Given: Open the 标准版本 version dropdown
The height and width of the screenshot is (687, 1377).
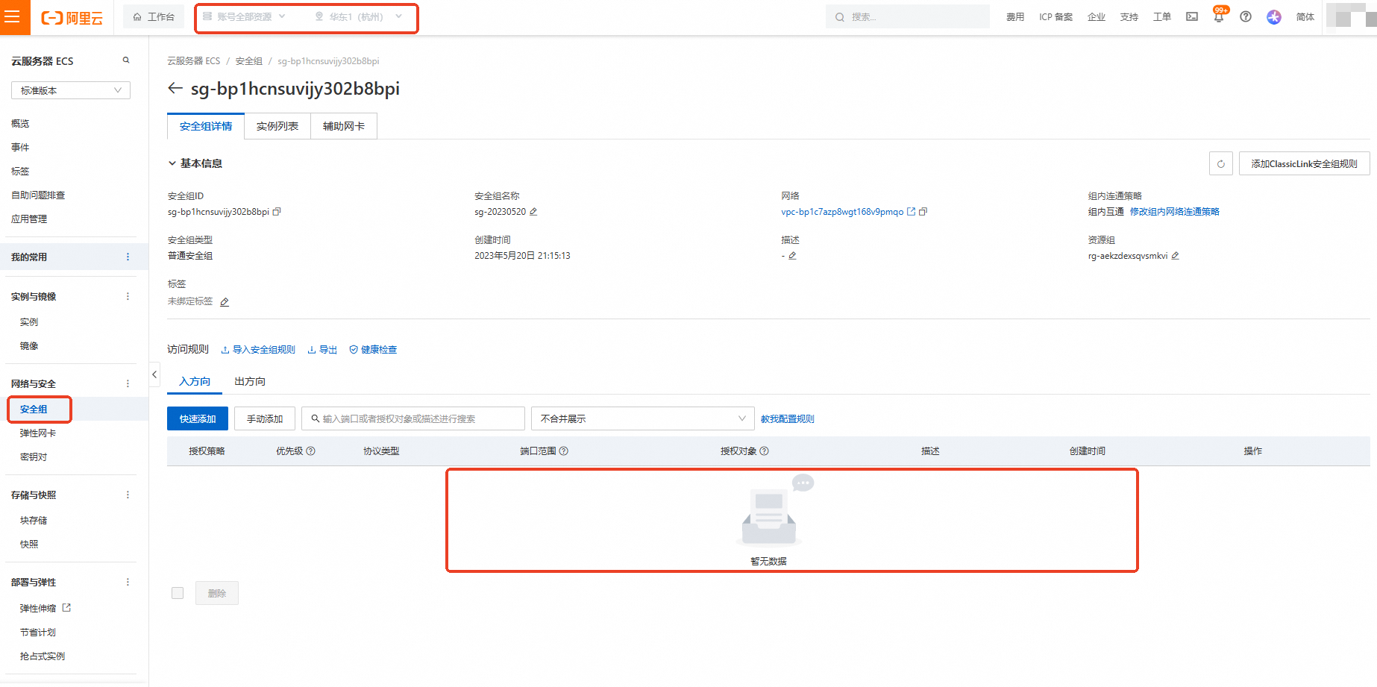Looking at the screenshot, I should [x=71, y=90].
